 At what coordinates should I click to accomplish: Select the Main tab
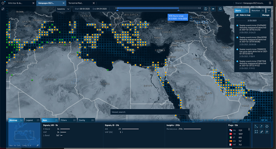point(50,120)
